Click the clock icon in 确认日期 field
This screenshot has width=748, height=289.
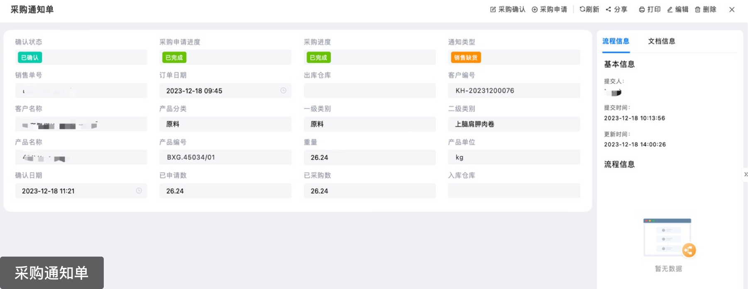pyautogui.click(x=139, y=191)
